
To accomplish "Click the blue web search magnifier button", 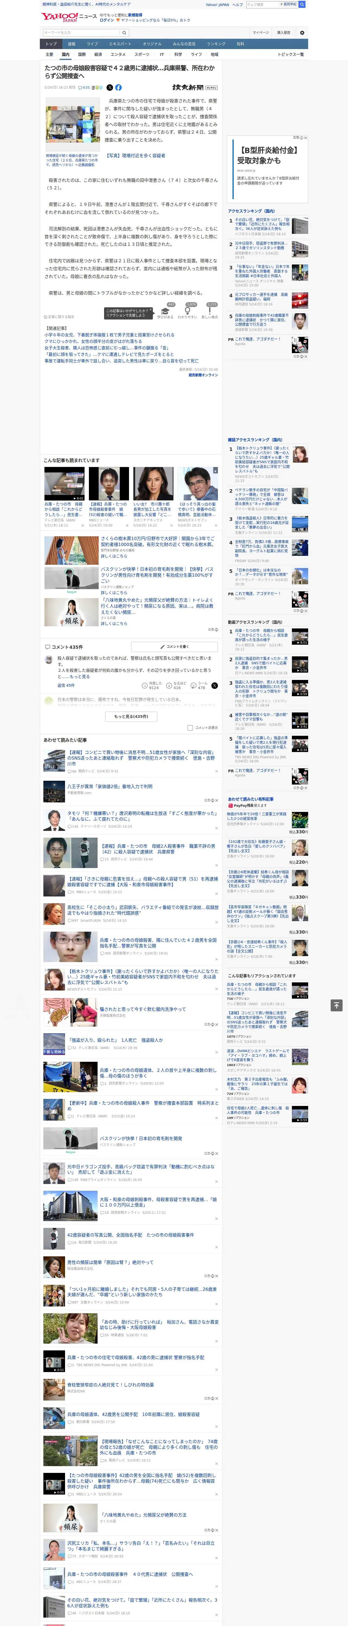I will (x=302, y=4).
